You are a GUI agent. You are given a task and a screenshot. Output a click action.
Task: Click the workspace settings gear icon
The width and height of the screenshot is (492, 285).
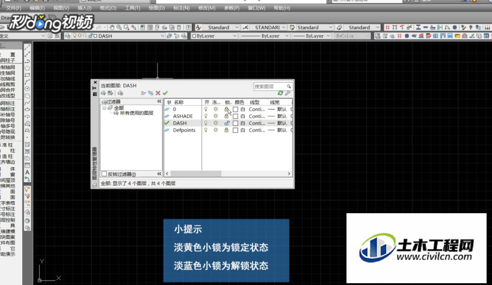pos(50,36)
